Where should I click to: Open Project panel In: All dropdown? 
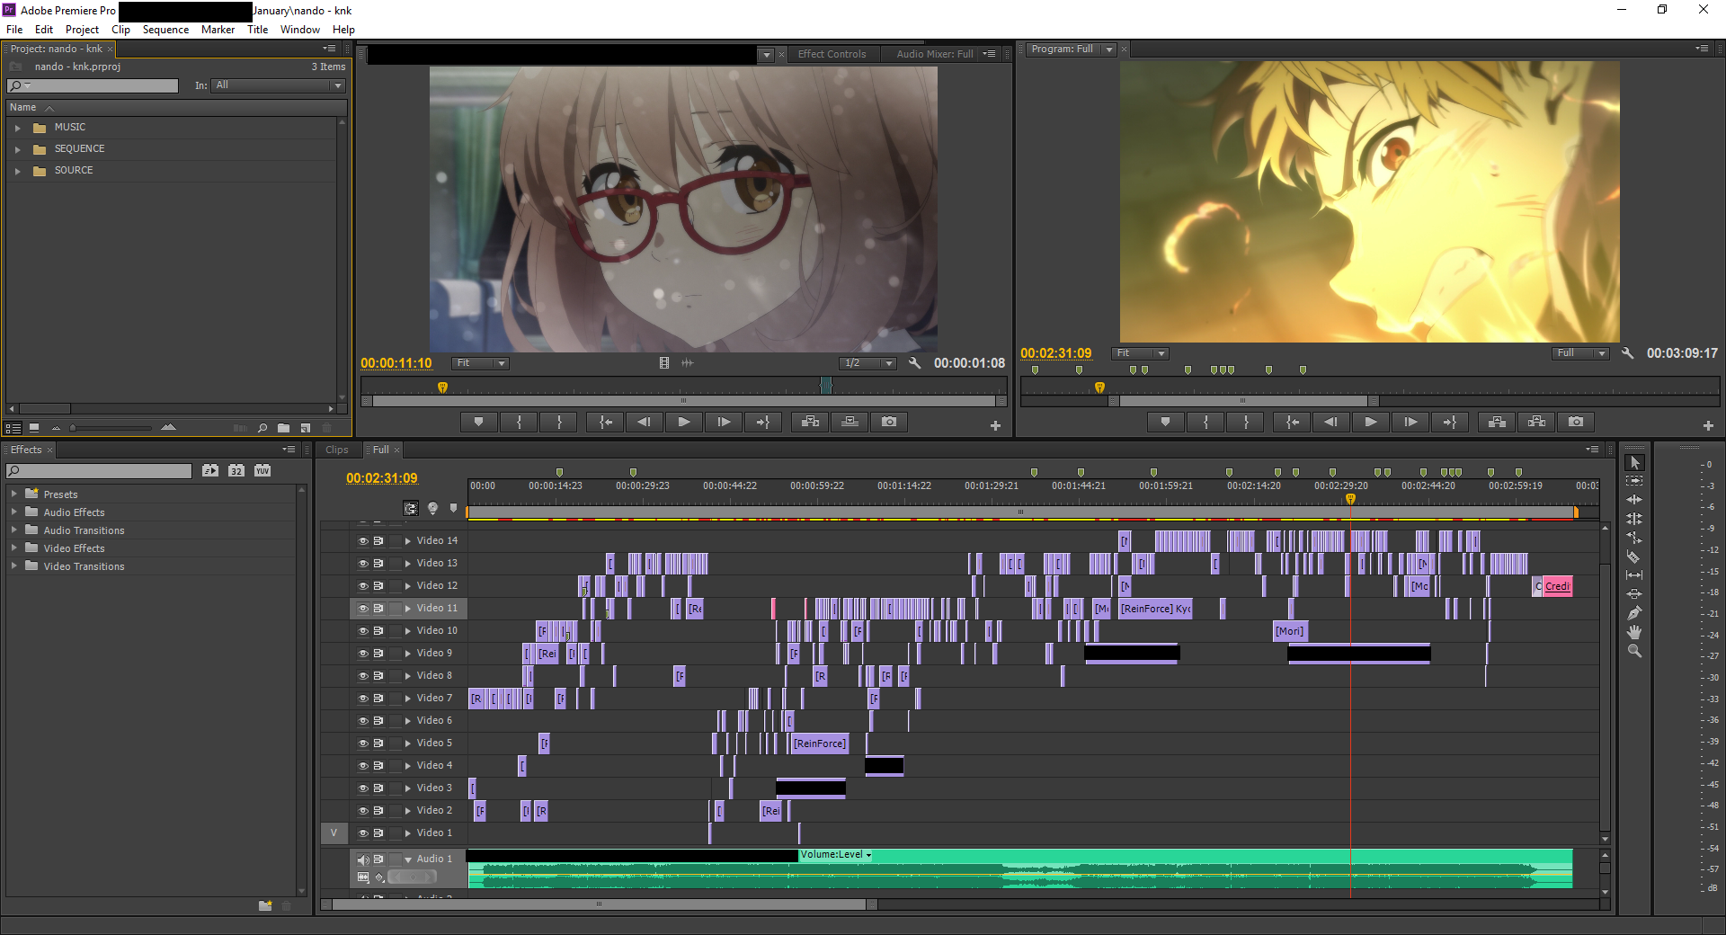(x=279, y=85)
